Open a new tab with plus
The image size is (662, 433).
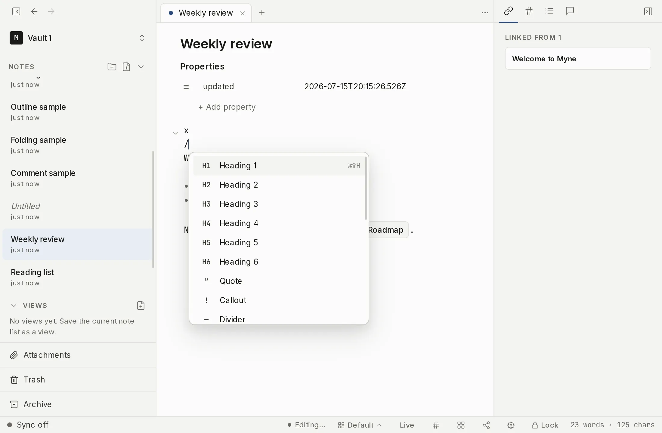pyautogui.click(x=262, y=13)
